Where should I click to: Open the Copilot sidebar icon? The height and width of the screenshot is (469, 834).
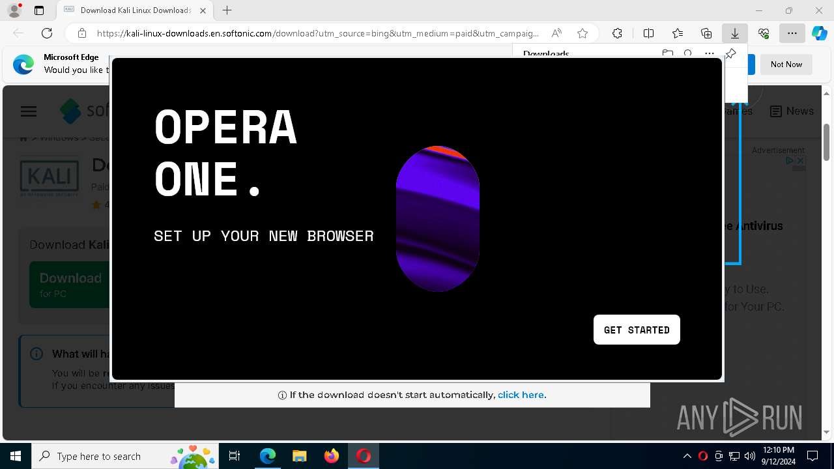point(820,33)
